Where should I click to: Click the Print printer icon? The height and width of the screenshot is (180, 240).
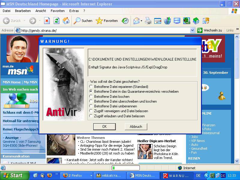(148, 21)
